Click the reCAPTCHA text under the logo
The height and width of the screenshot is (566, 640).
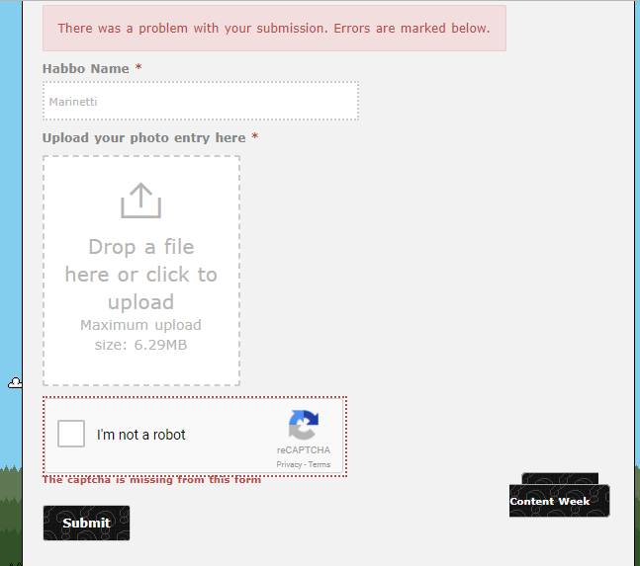(304, 450)
